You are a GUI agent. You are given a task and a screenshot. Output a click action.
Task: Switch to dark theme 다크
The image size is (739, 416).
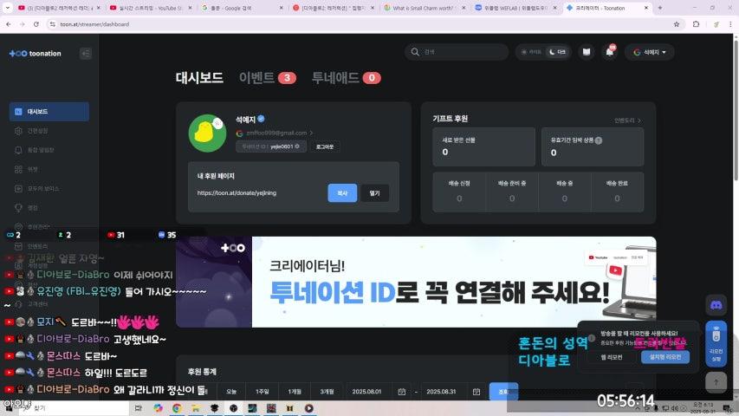(x=557, y=52)
